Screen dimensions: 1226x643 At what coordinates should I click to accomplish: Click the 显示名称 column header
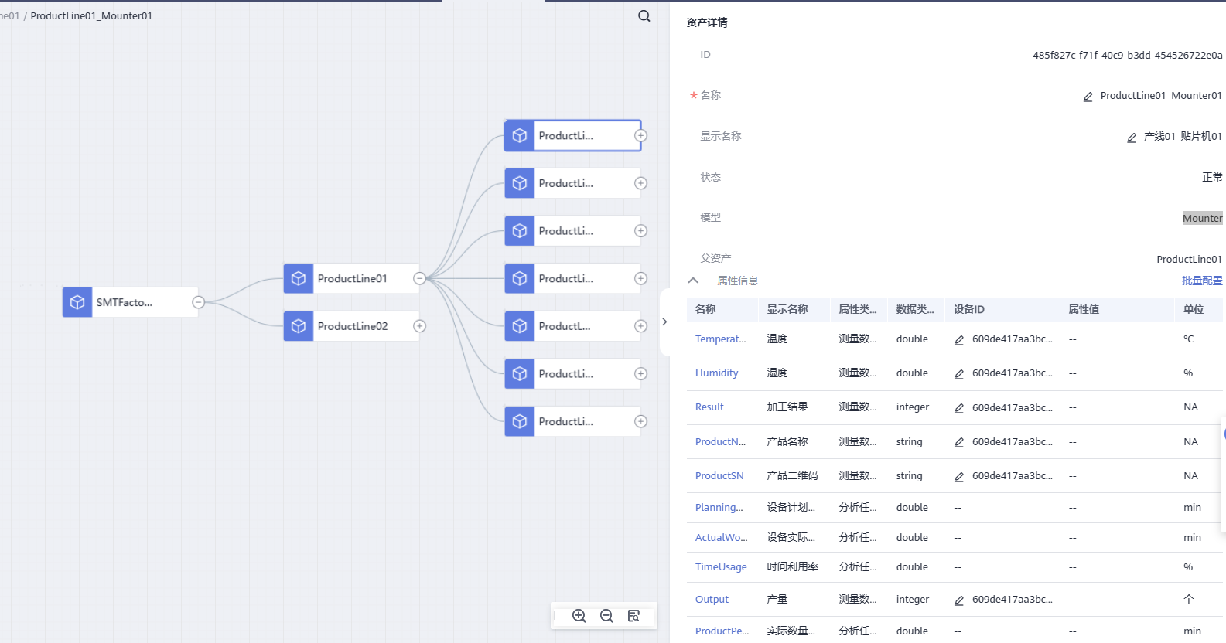tap(787, 309)
